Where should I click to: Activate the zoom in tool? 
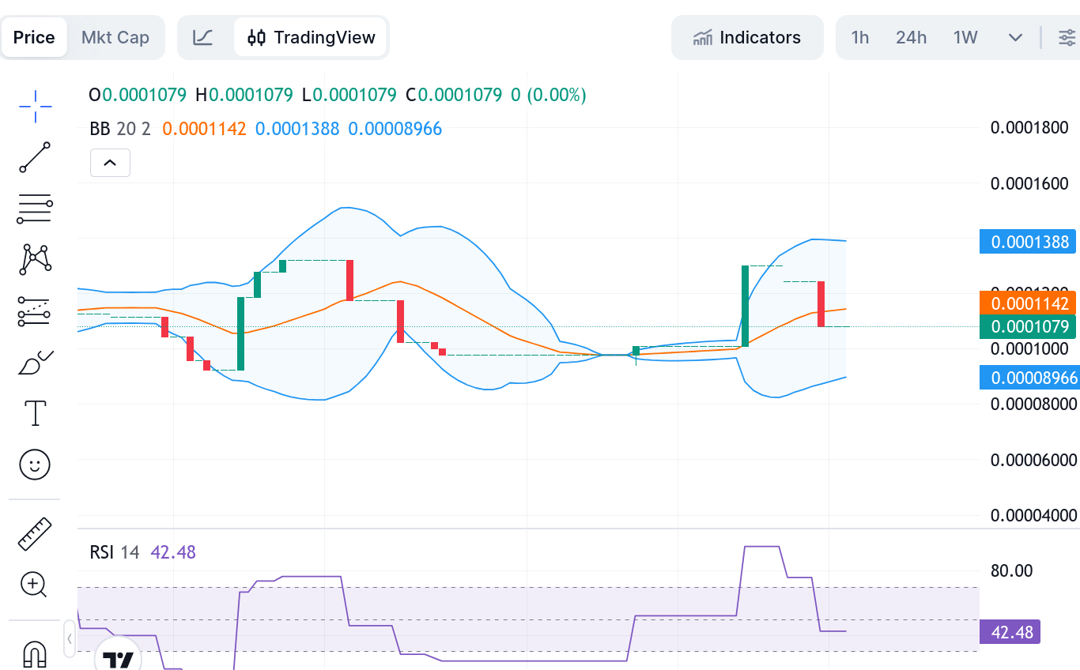tap(35, 585)
